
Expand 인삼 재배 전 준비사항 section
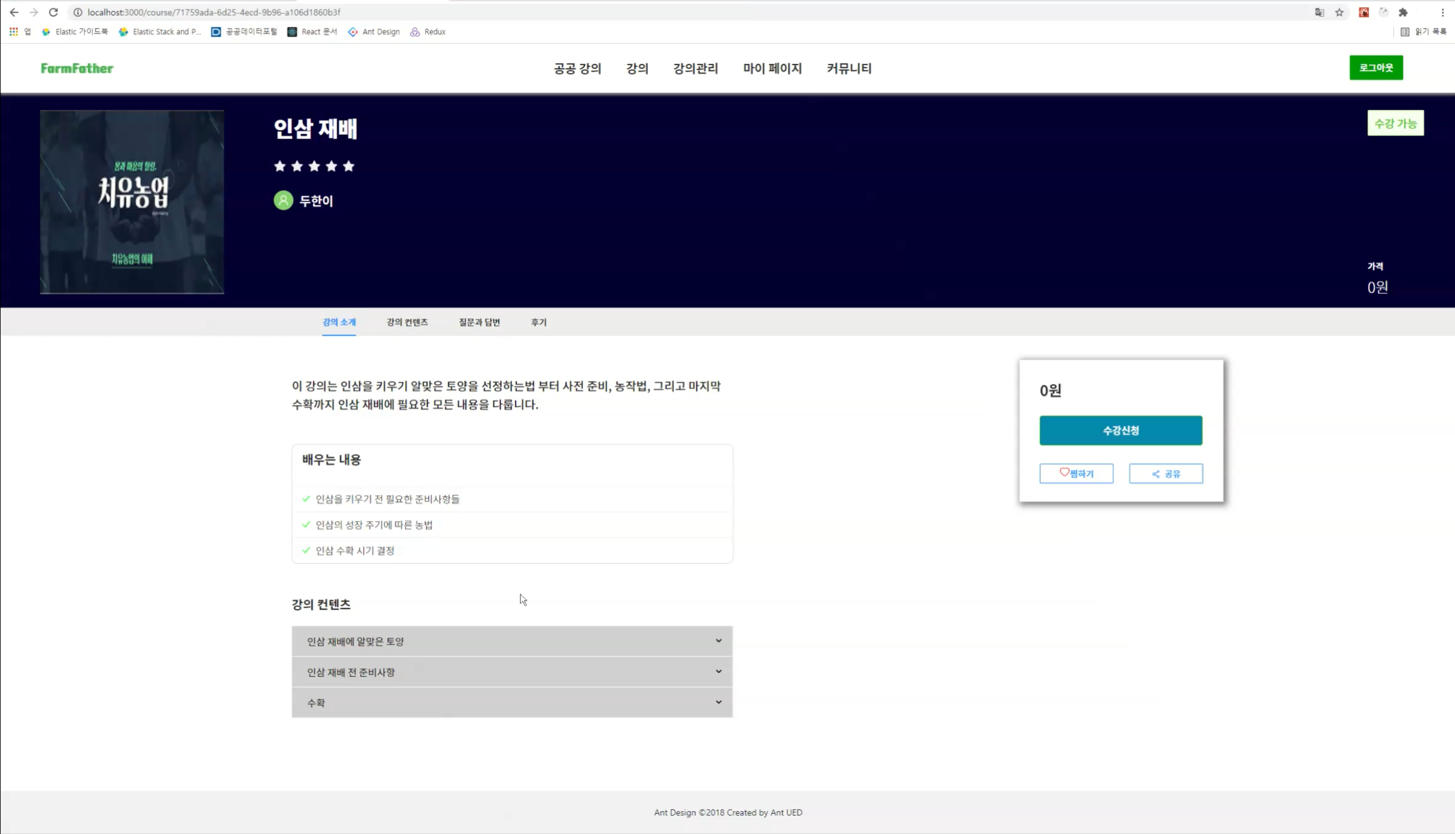click(512, 672)
